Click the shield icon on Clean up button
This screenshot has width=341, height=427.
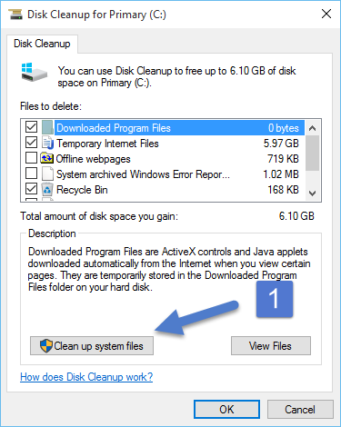(46, 345)
